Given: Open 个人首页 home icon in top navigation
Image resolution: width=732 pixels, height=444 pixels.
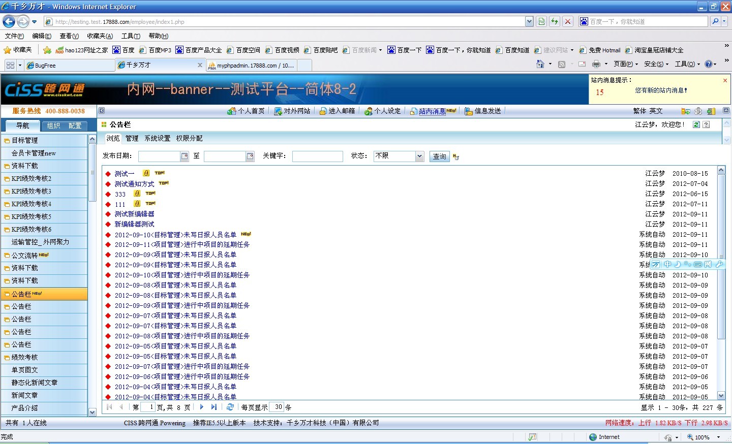Looking at the screenshot, I should pyautogui.click(x=232, y=111).
